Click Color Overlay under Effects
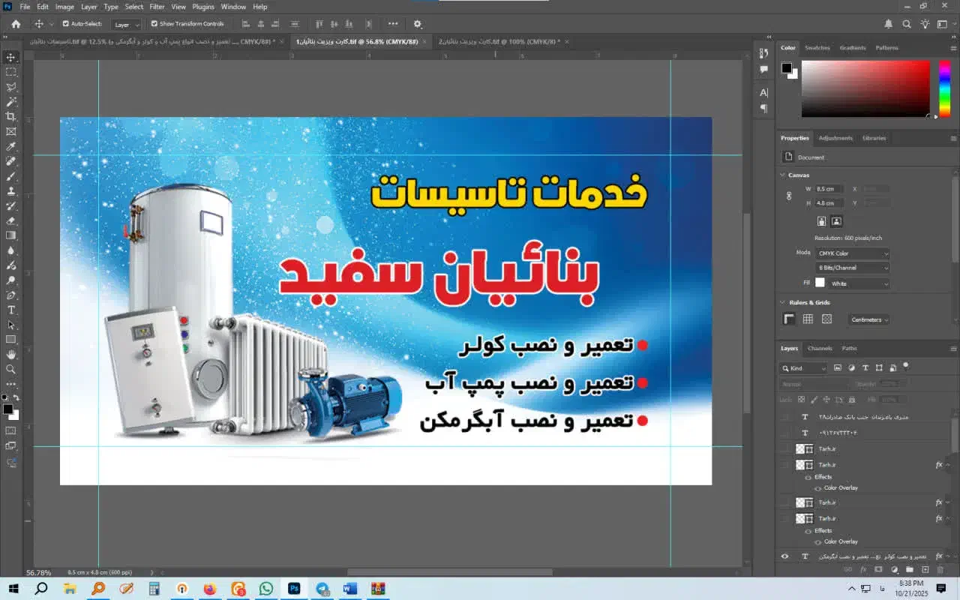The width and height of the screenshot is (960, 600). [838, 487]
